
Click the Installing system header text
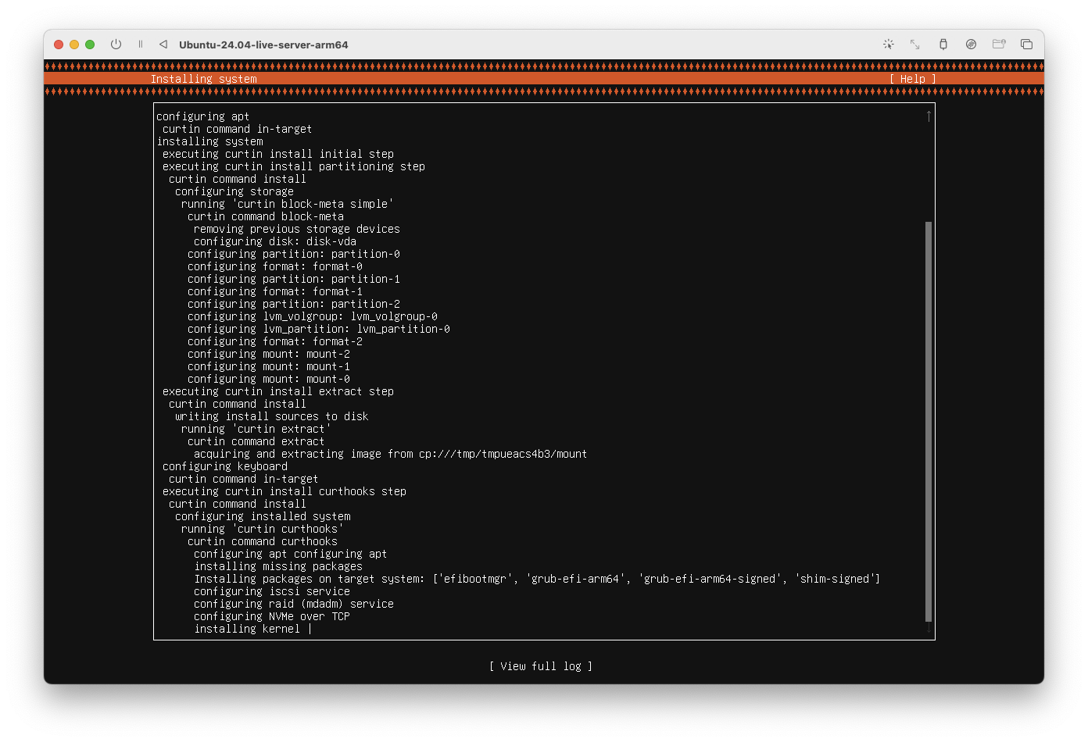coord(203,79)
